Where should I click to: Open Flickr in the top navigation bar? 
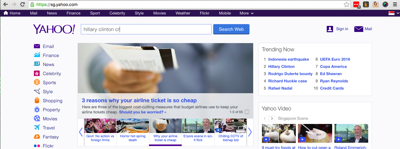point(205,13)
